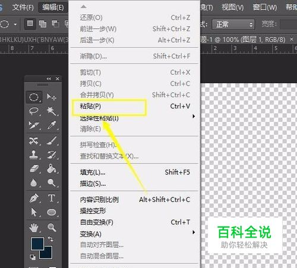Swap foreground and background colors

point(50,239)
